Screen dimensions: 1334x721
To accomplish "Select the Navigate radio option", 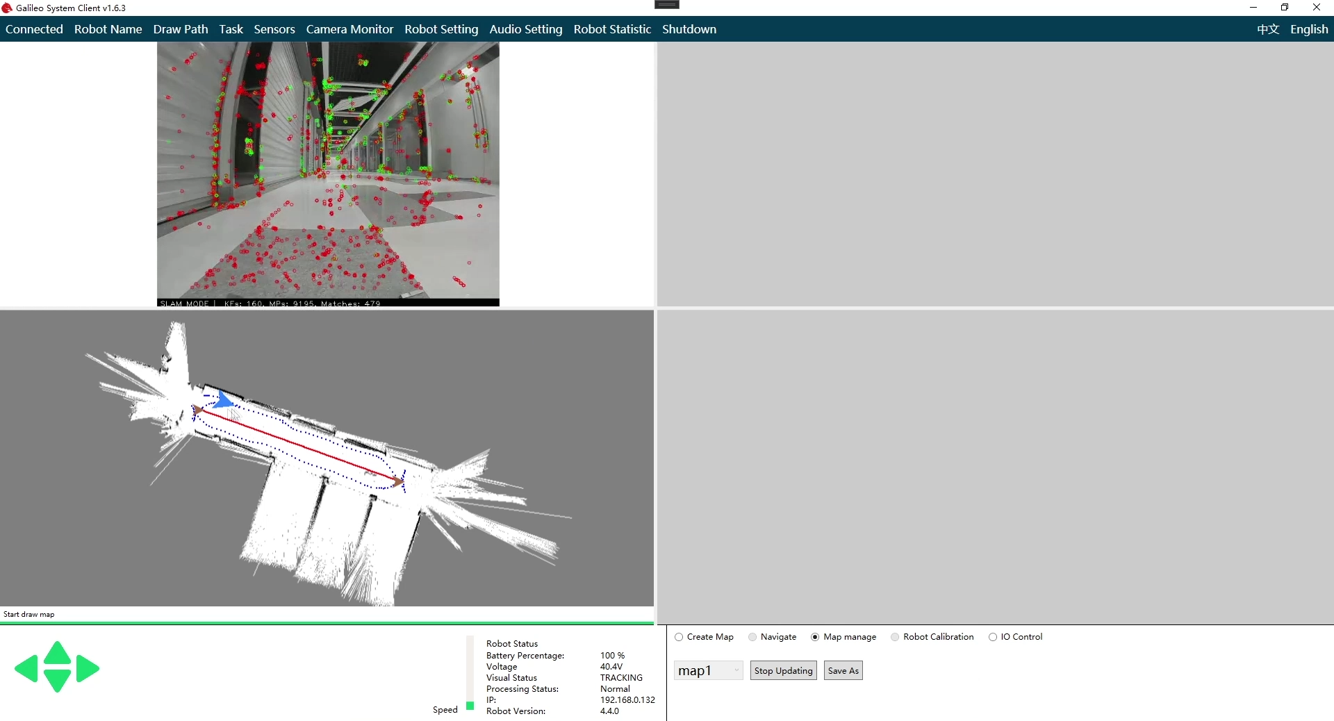I will 752,637.
